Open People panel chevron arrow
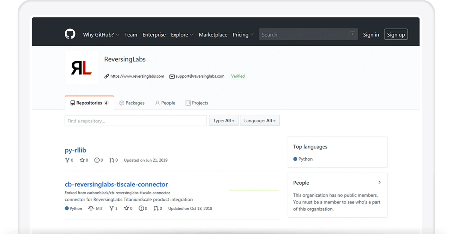The width and height of the screenshot is (450, 234). [x=380, y=182]
